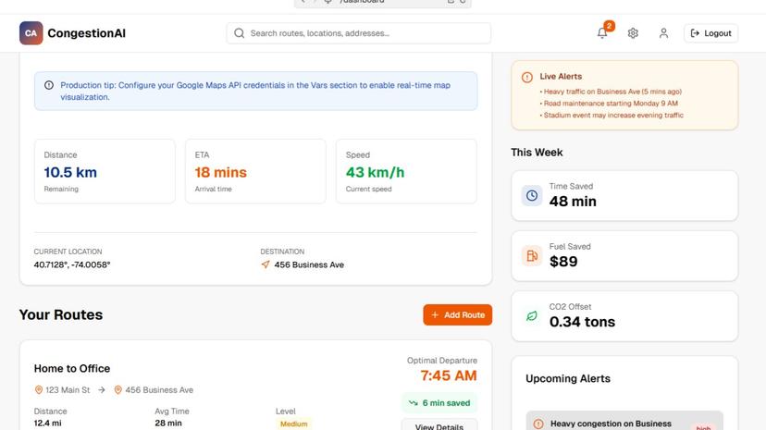Click the orange Add Route button
The height and width of the screenshot is (430, 766).
click(x=457, y=315)
